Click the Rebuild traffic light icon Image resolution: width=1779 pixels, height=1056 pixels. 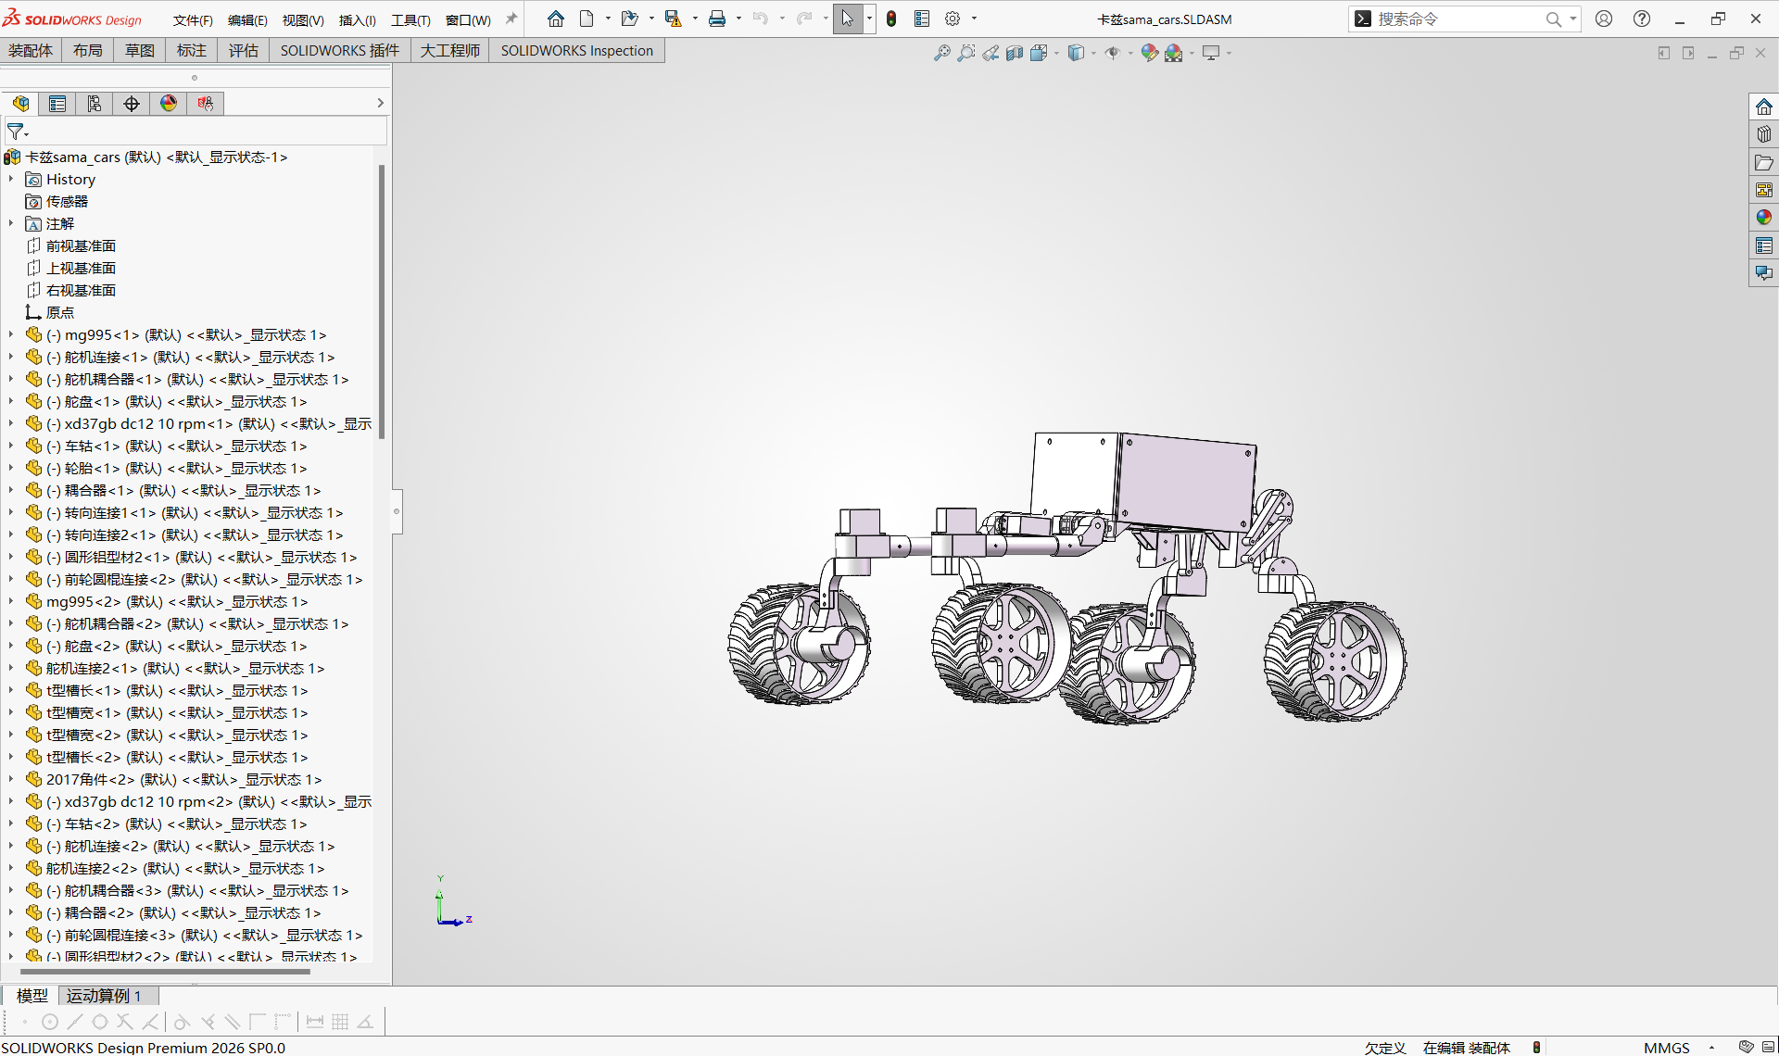pos(891,19)
